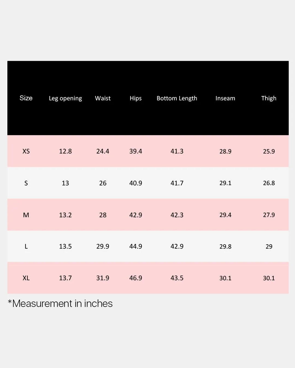Click the Size column header
This screenshot has height=368, width=295.
tap(26, 98)
